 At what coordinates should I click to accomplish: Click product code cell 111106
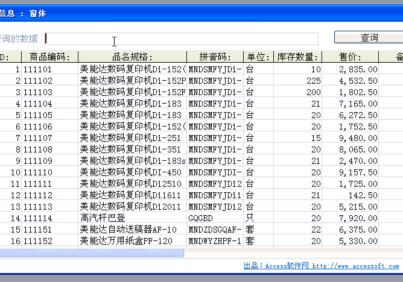click(50, 127)
